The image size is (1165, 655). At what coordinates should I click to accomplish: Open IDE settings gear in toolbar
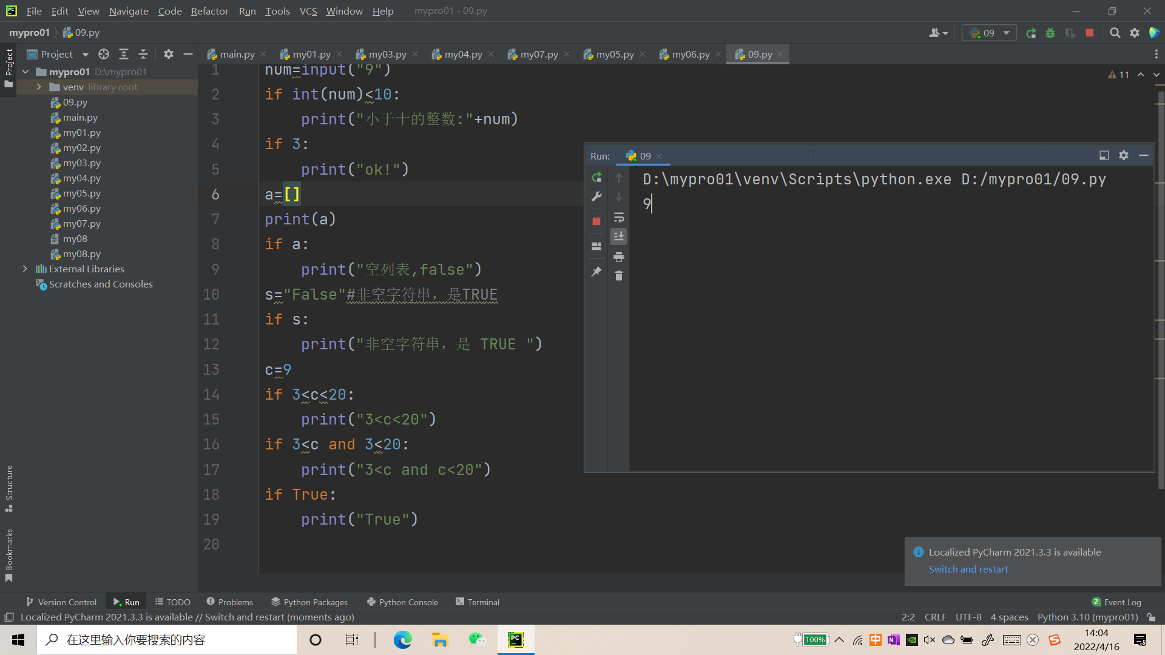1135,33
